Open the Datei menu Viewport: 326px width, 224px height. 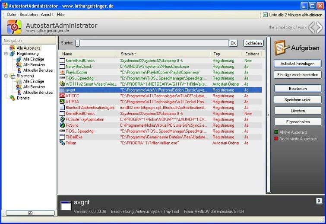(x=12, y=15)
